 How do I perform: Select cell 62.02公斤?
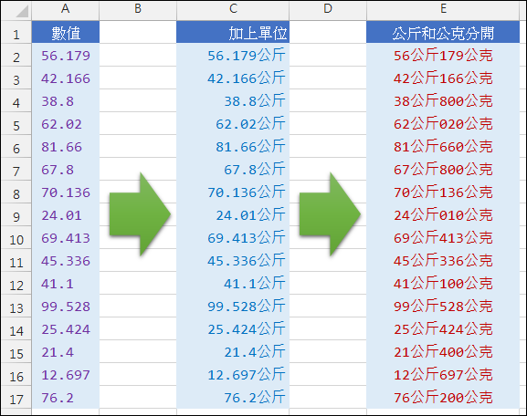233,123
